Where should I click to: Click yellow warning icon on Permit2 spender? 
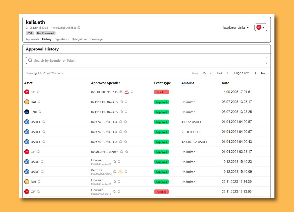[x=121, y=172]
